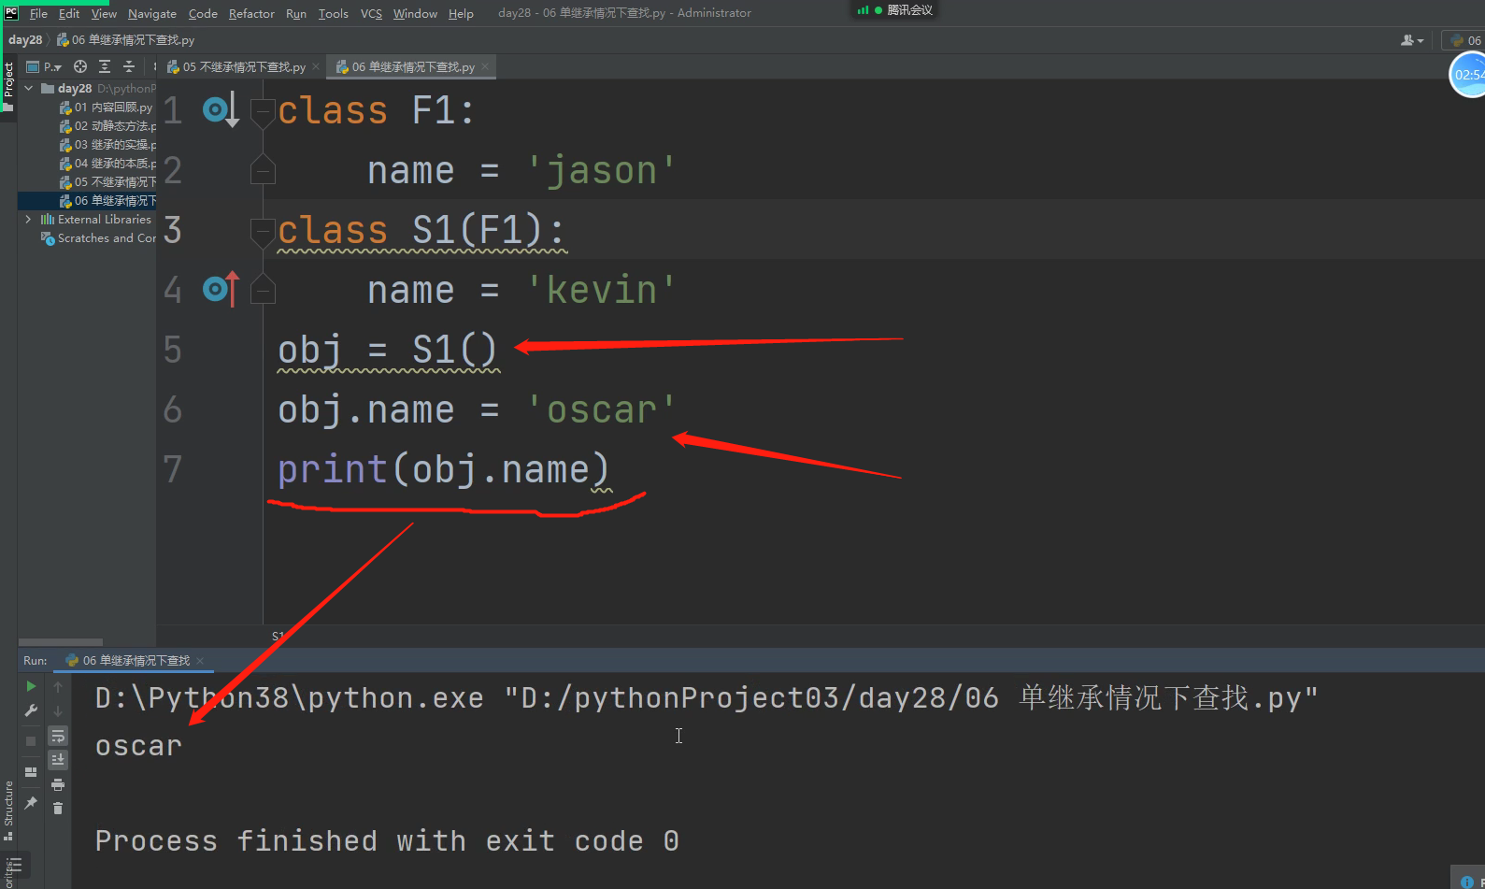Open the Navigate menu
The image size is (1485, 889).
pos(152,13)
